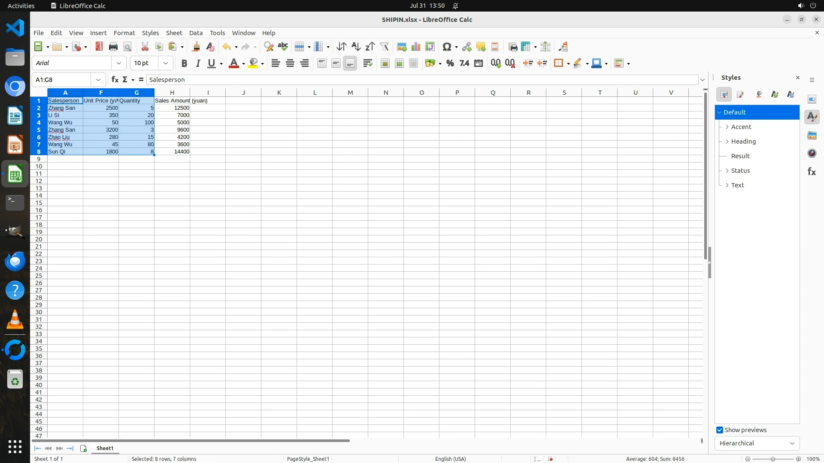The image size is (824, 463).
Task: Open the Function Wizard icon
Action: pyautogui.click(x=115, y=80)
